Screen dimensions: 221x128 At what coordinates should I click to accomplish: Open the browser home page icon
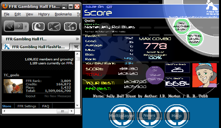[x=70, y=26]
